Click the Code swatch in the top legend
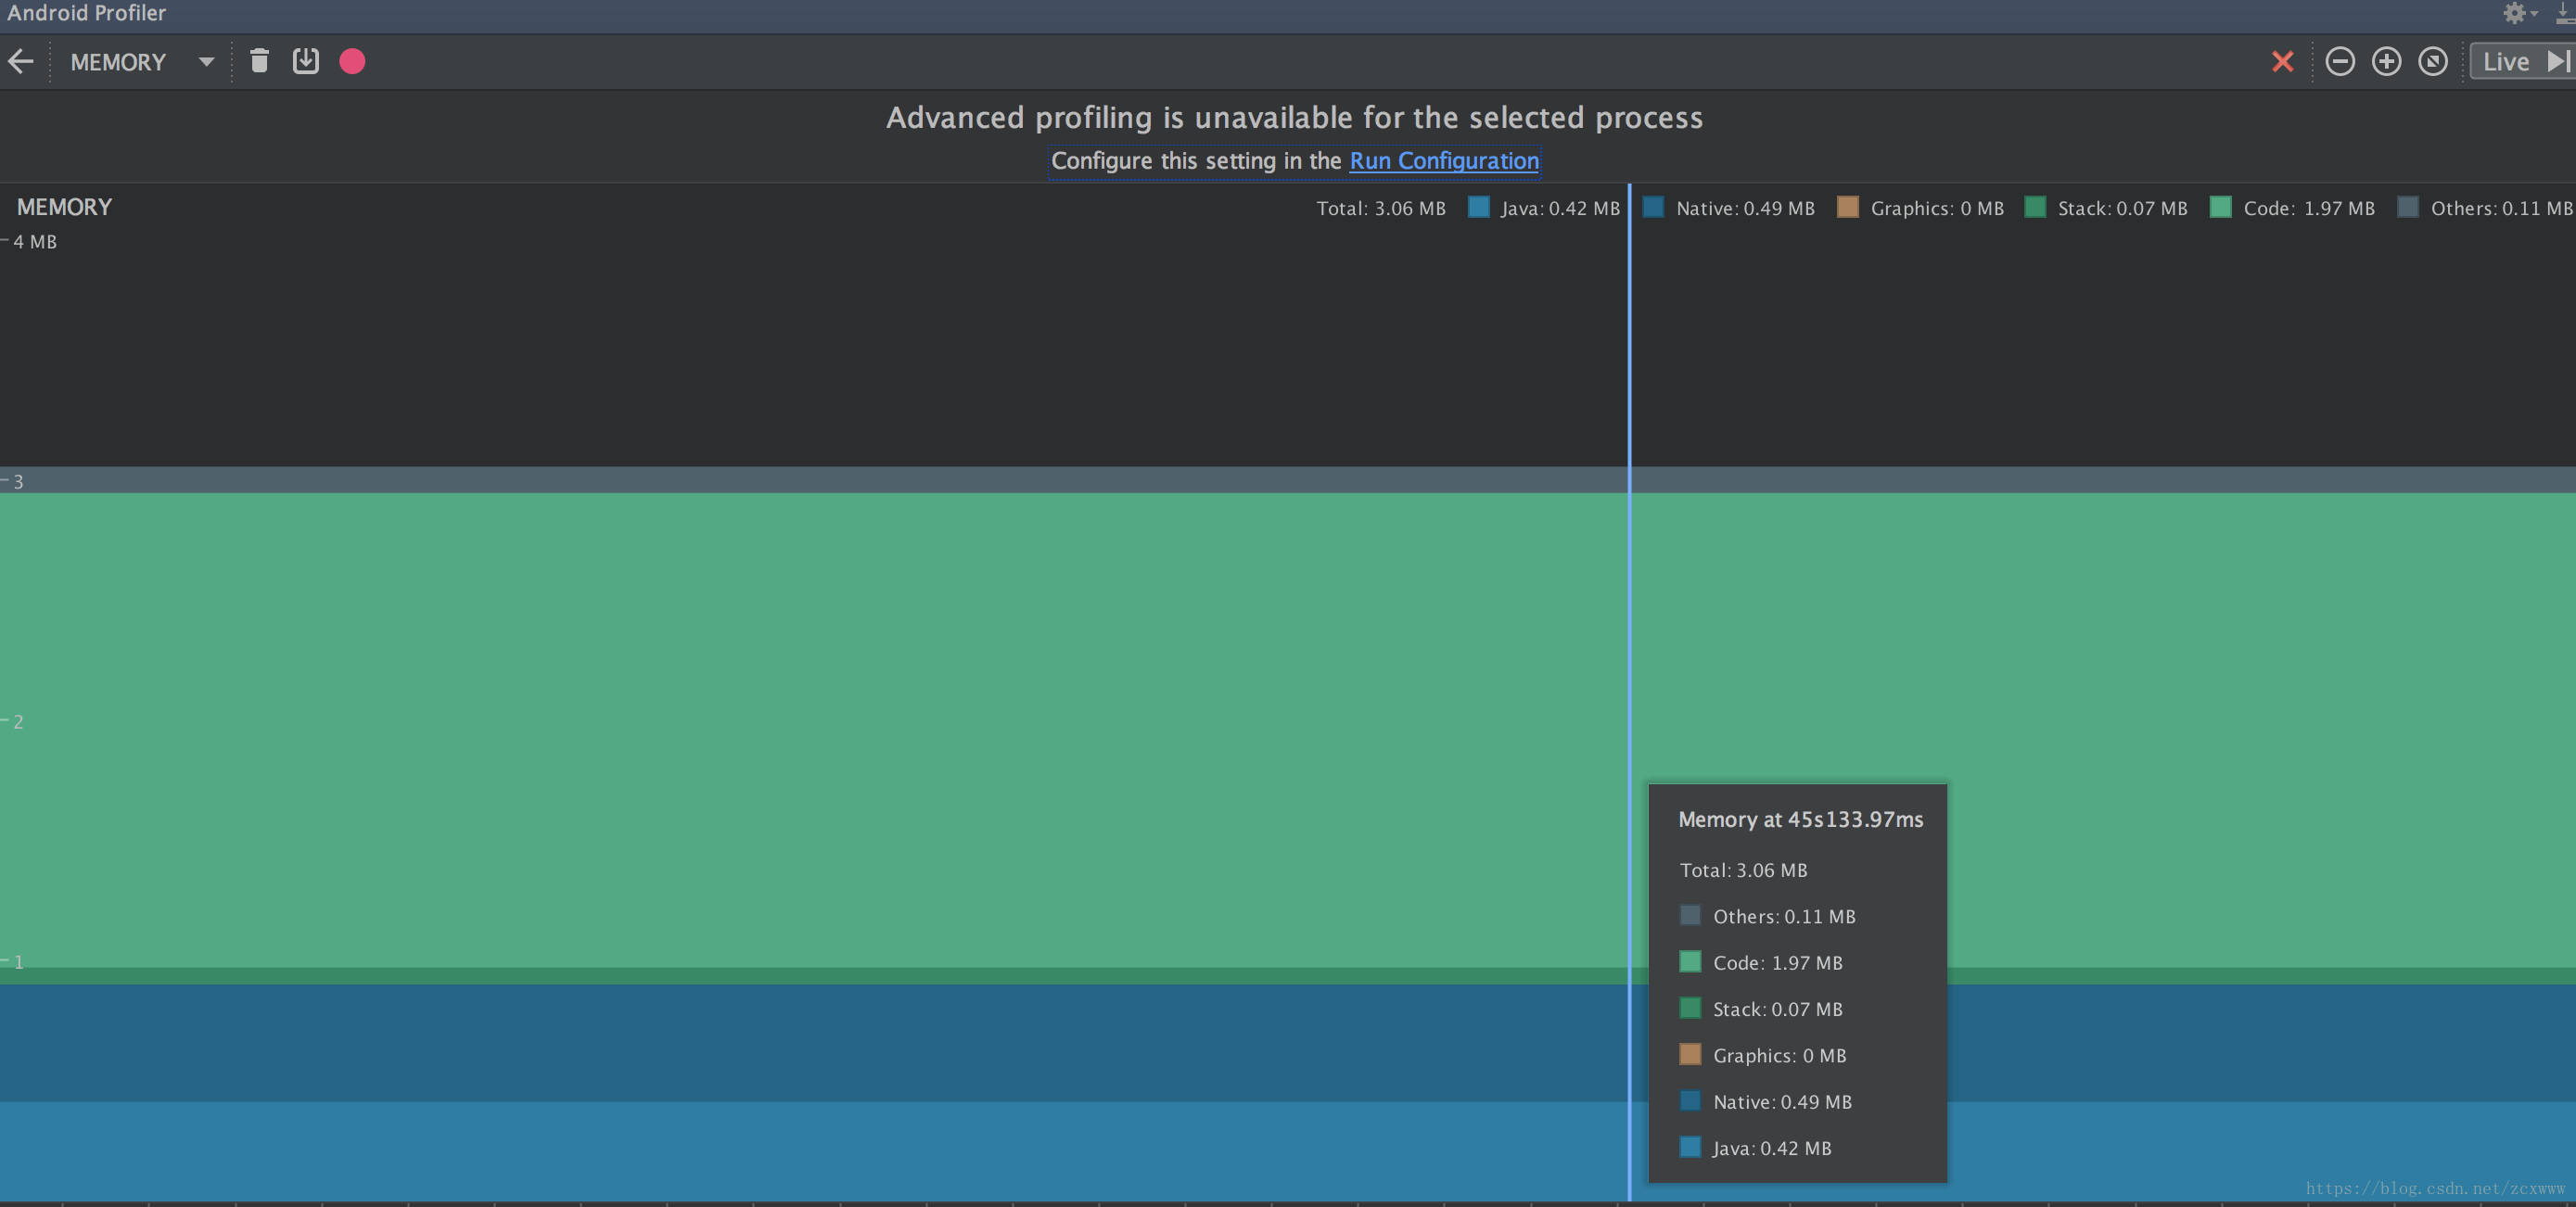Image resolution: width=2576 pixels, height=1207 pixels. (2220, 207)
